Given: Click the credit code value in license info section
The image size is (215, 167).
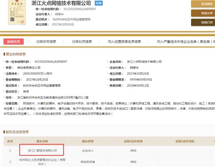Looking at the screenshot, I should [x=51, y=62].
